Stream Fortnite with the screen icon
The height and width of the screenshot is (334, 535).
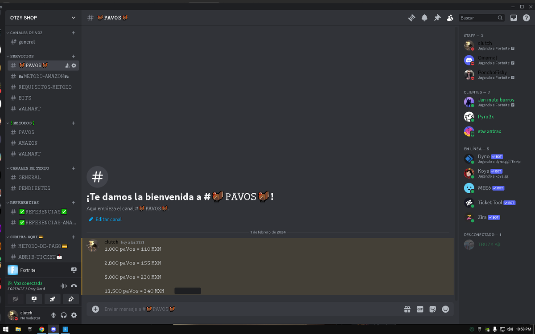point(74,270)
